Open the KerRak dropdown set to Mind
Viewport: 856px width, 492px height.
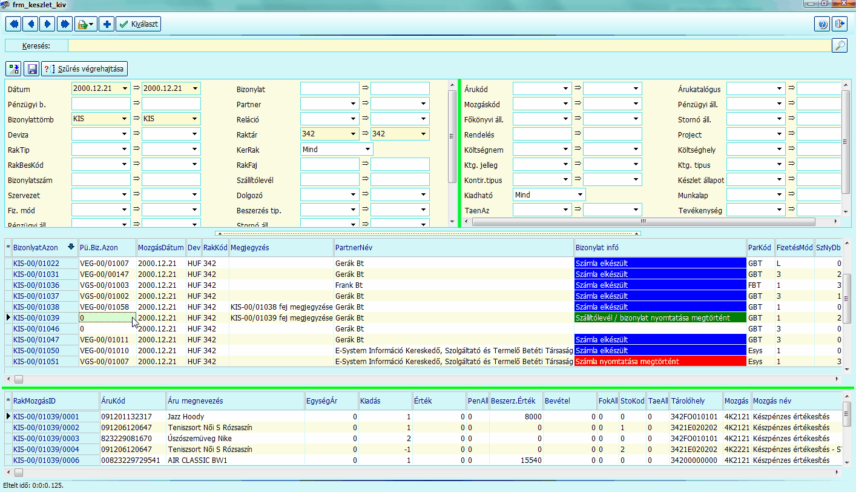tap(367, 149)
